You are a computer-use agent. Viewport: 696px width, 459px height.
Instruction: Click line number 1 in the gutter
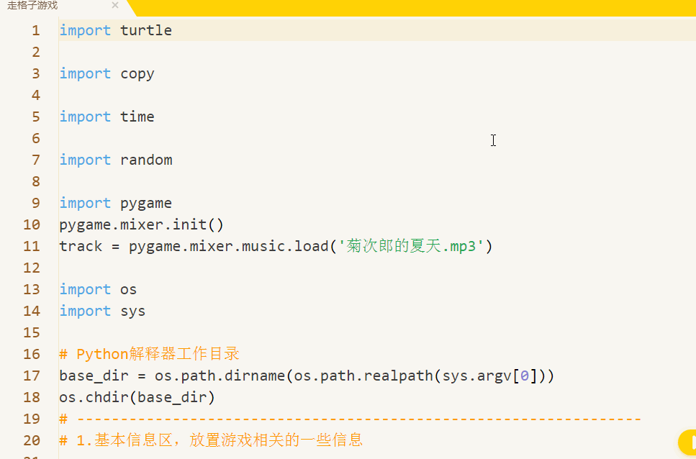(x=35, y=31)
